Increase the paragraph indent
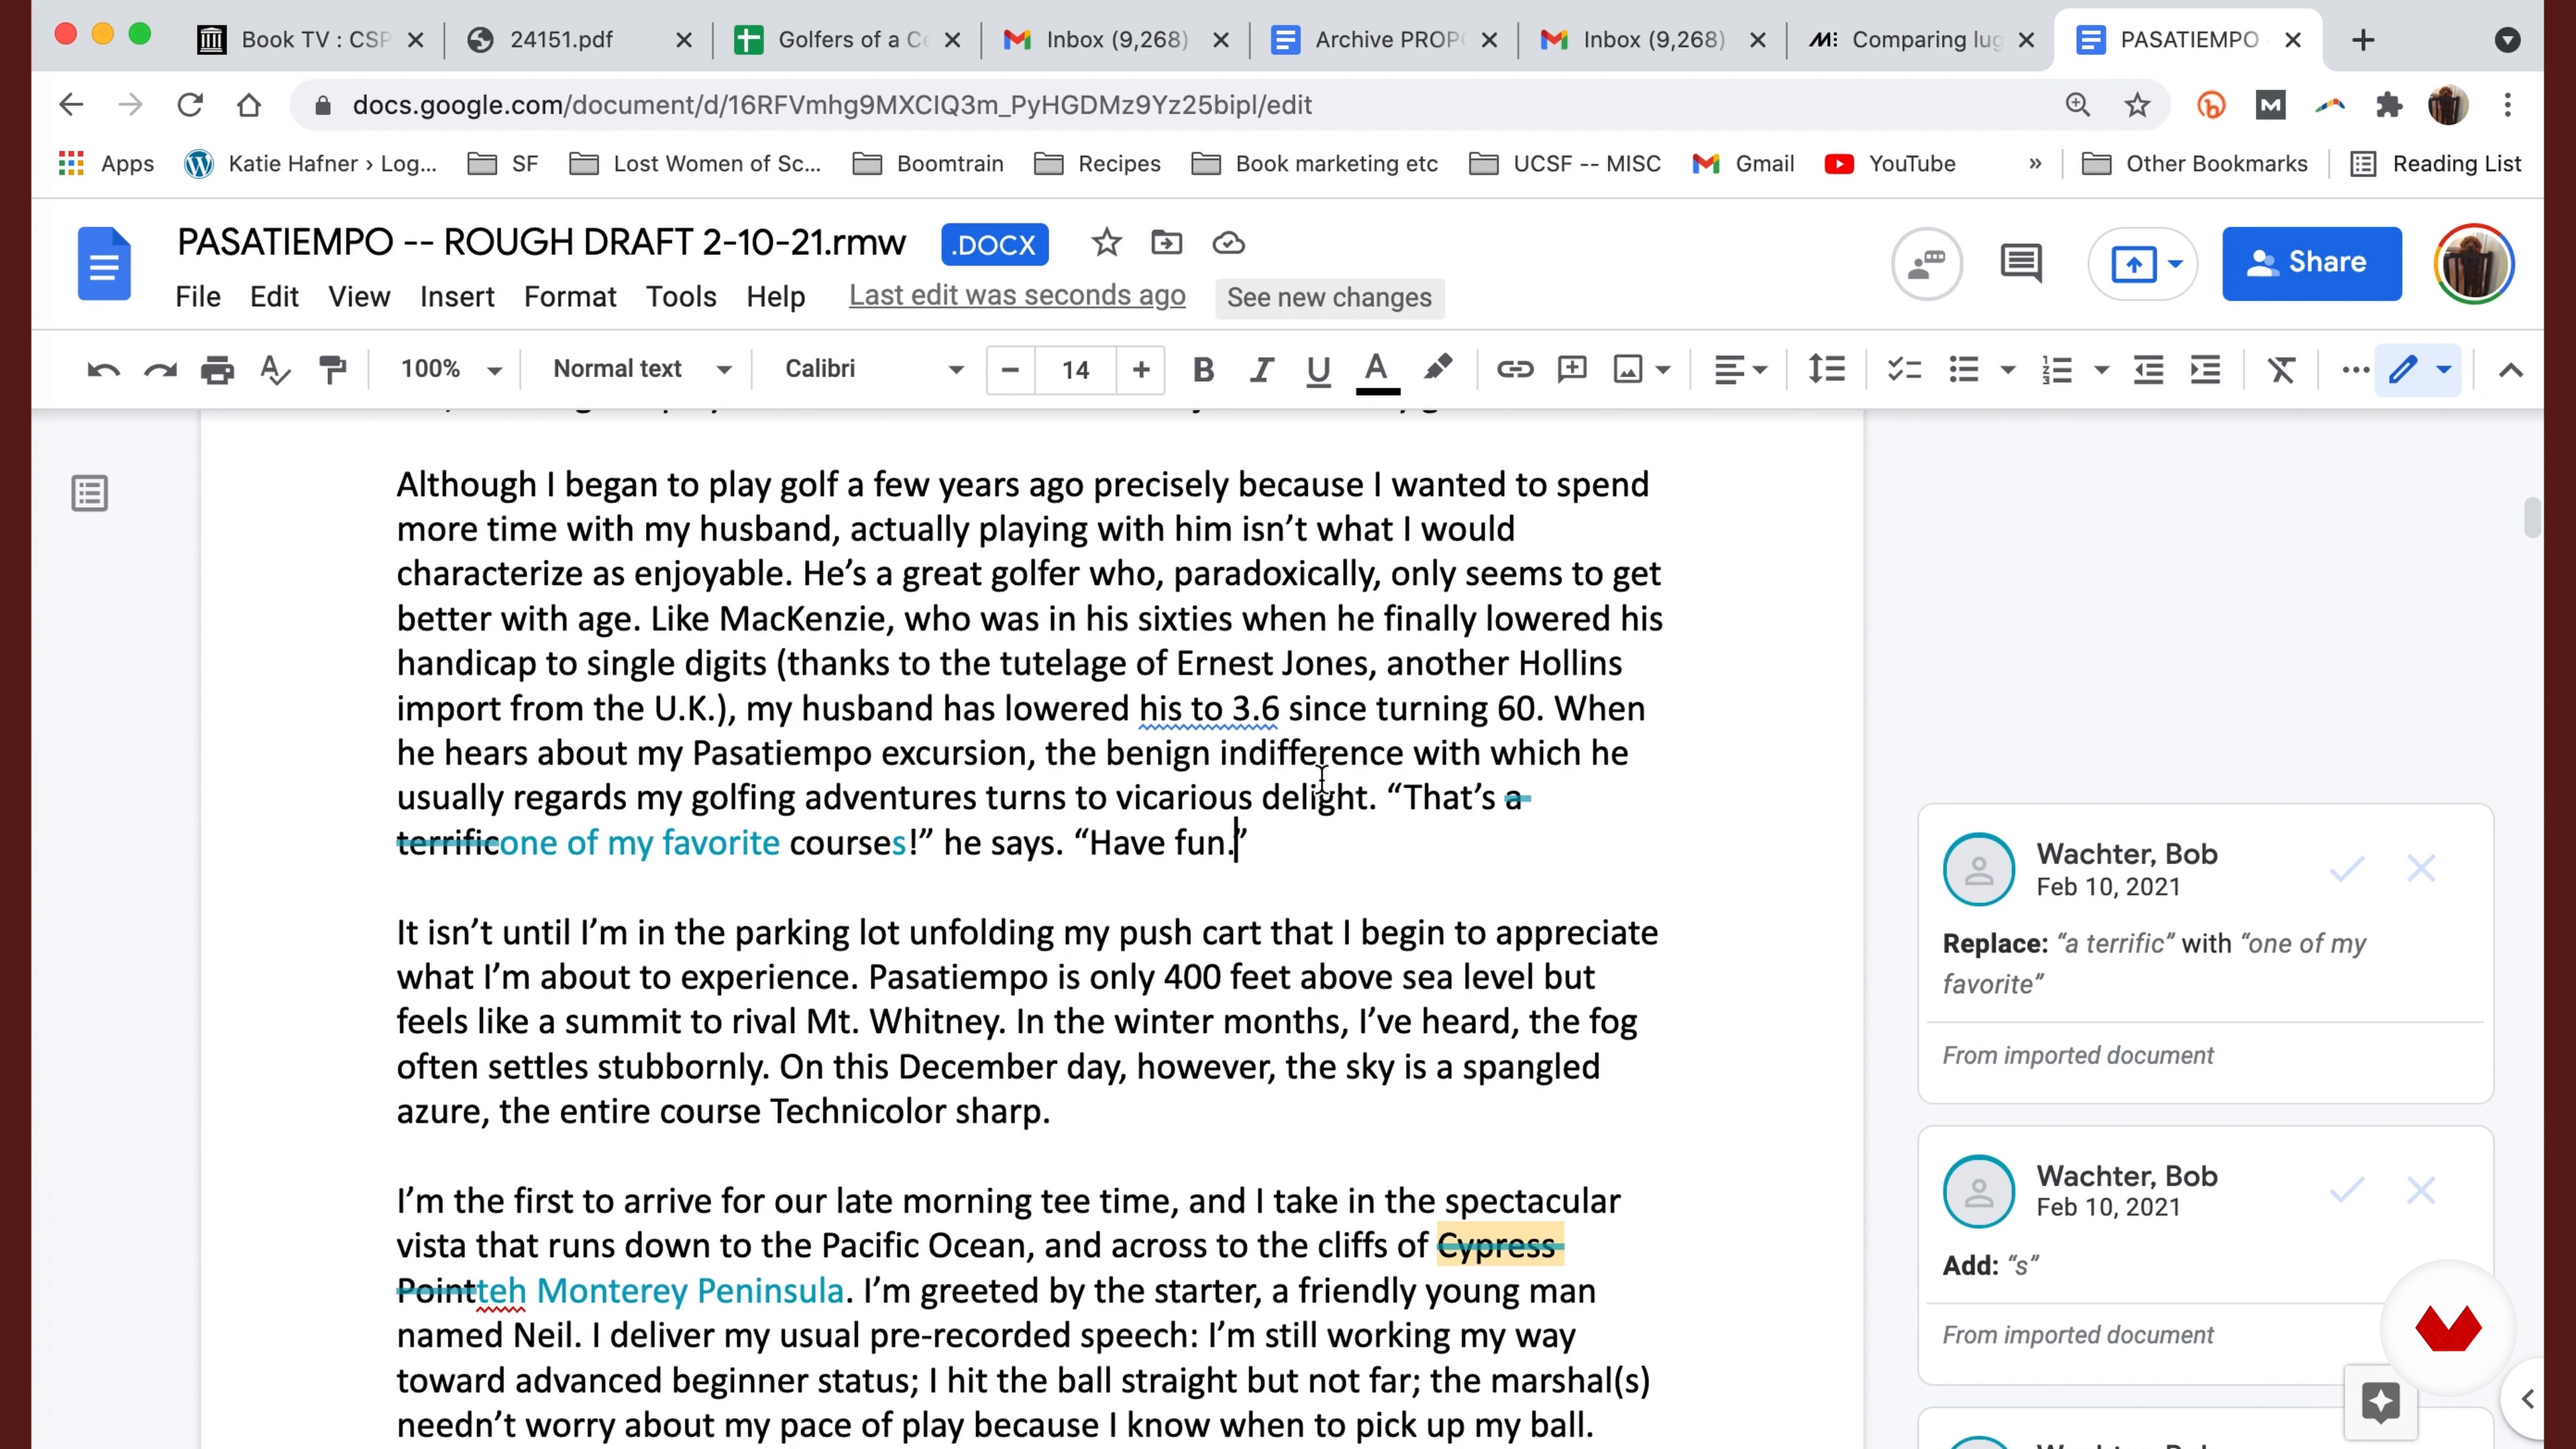2576x1449 pixels. coord(2205,370)
